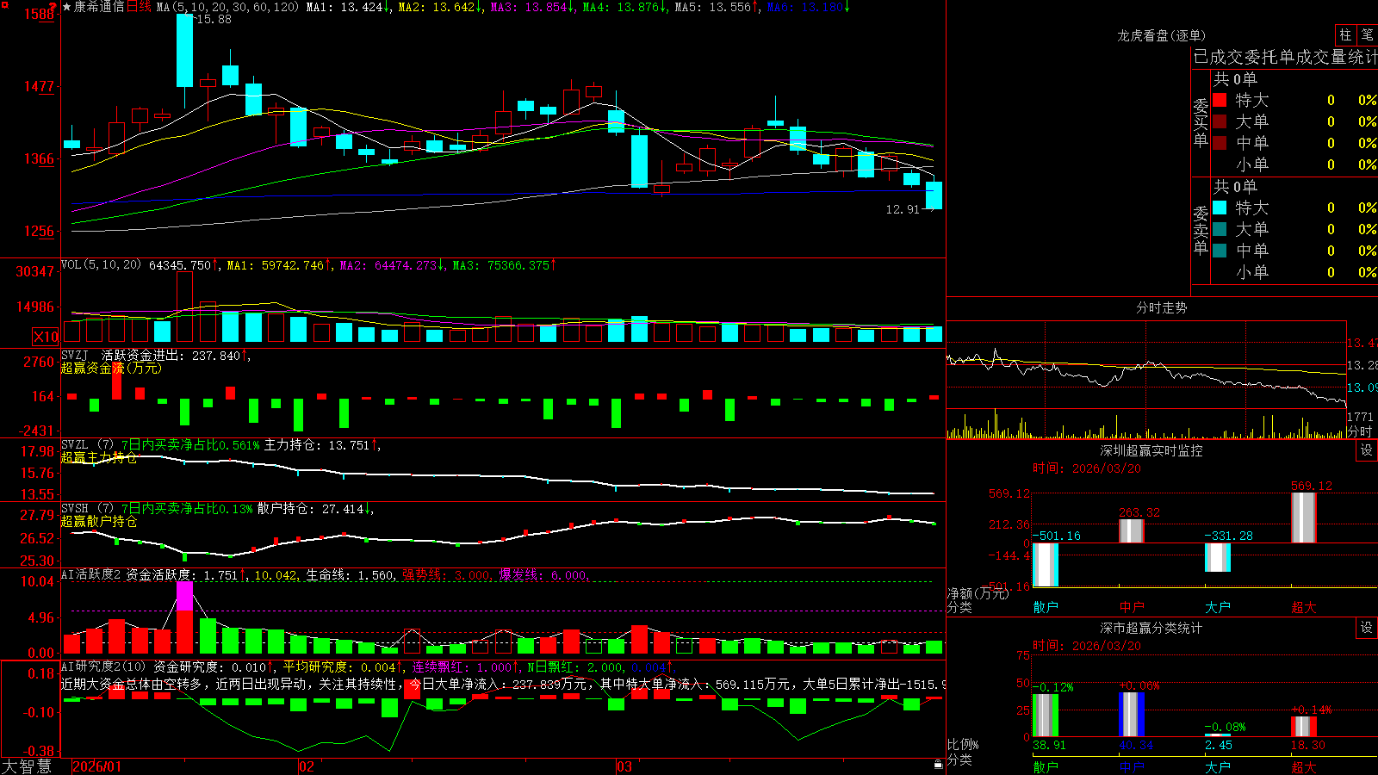Image resolution: width=1378 pixels, height=775 pixels.
Task: Click the MA(5,10,20,30,60,120) indicator label
Action: click(x=227, y=7)
